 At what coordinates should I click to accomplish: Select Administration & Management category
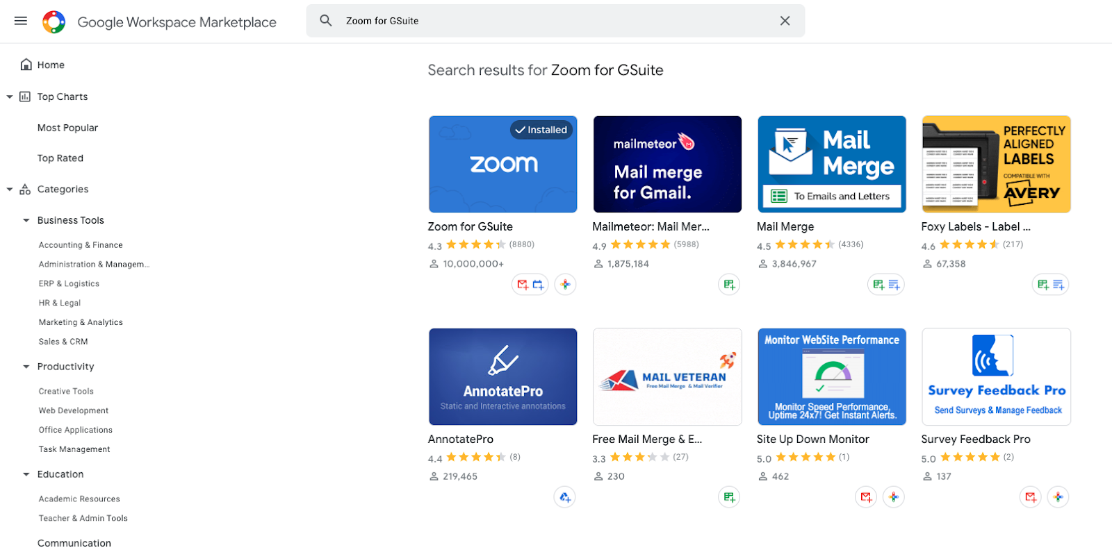point(95,265)
